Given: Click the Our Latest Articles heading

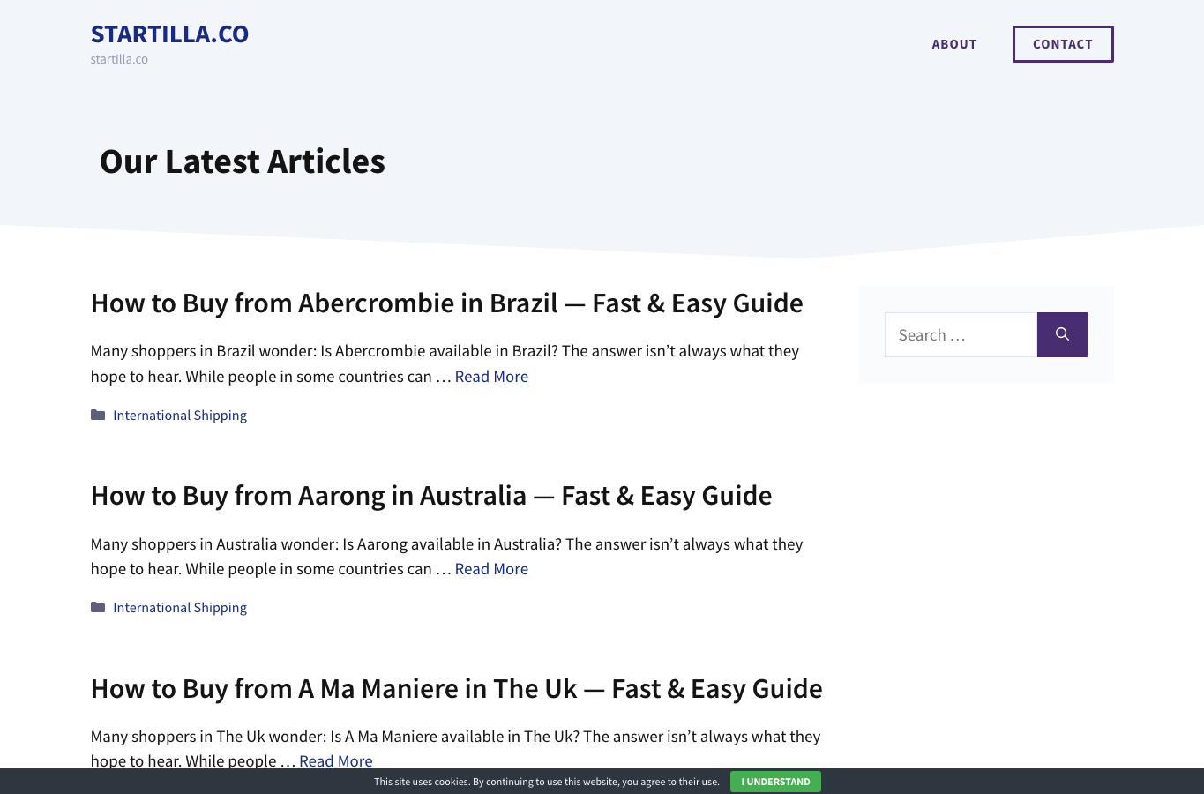Looking at the screenshot, I should [x=243, y=161].
